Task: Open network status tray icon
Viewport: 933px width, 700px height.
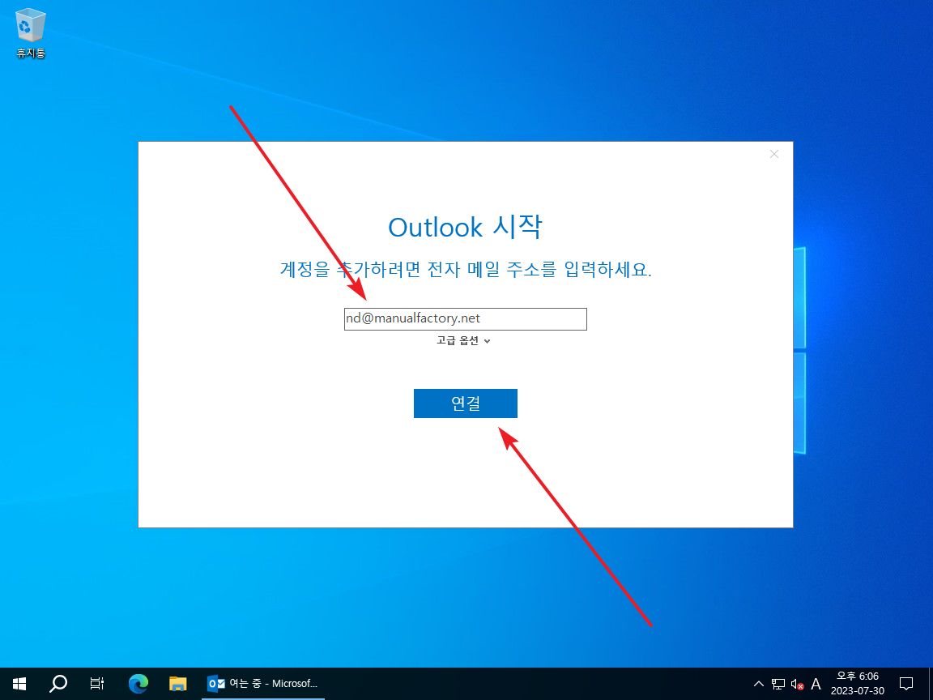Action: click(777, 684)
